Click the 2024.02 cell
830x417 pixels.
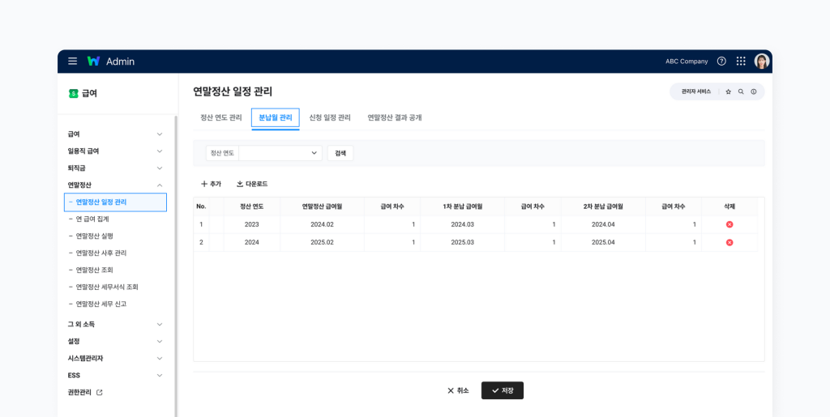(322, 224)
